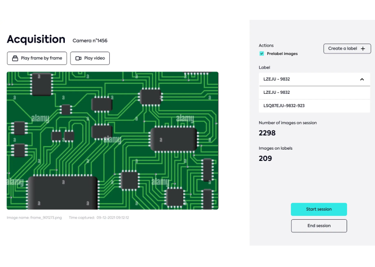This screenshot has height=267, width=375.
Task: Click the Play frame by frame button text
Action: (42, 58)
